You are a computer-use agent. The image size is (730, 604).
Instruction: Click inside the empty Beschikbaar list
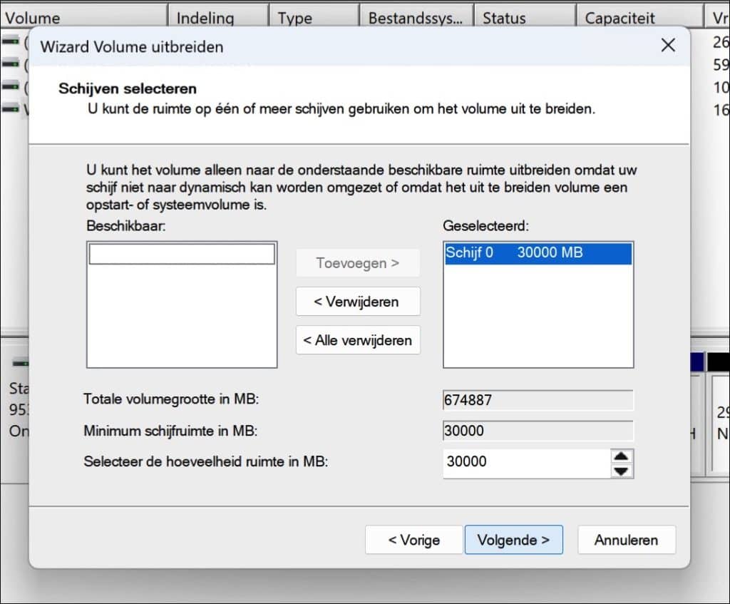click(x=181, y=307)
